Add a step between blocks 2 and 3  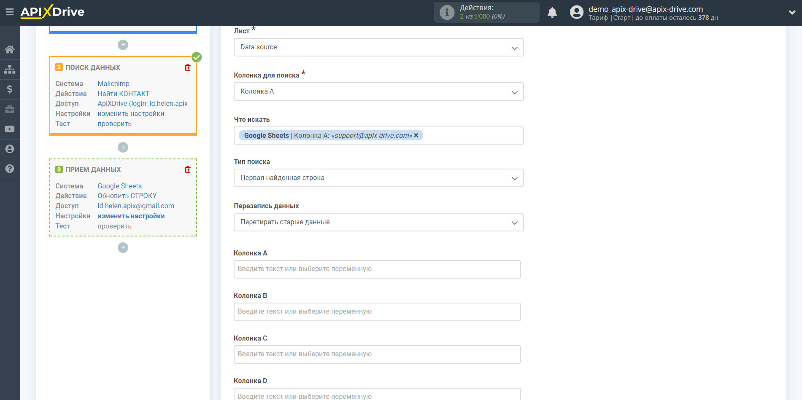(x=123, y=147)
